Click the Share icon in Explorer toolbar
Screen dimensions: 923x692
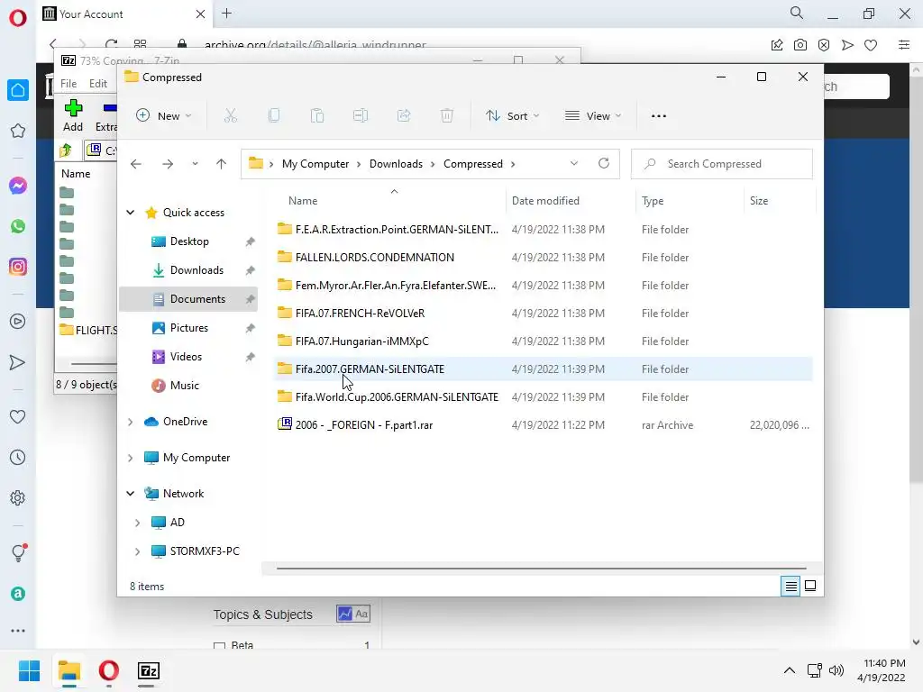coord(404,116)
